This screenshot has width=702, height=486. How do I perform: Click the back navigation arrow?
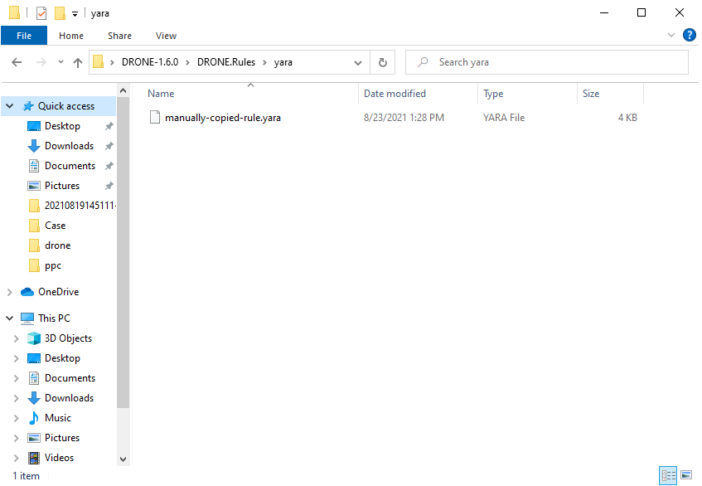(16, 61)
